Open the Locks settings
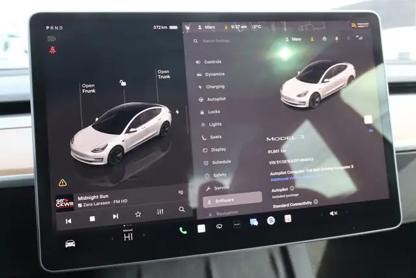 [210, 112]
